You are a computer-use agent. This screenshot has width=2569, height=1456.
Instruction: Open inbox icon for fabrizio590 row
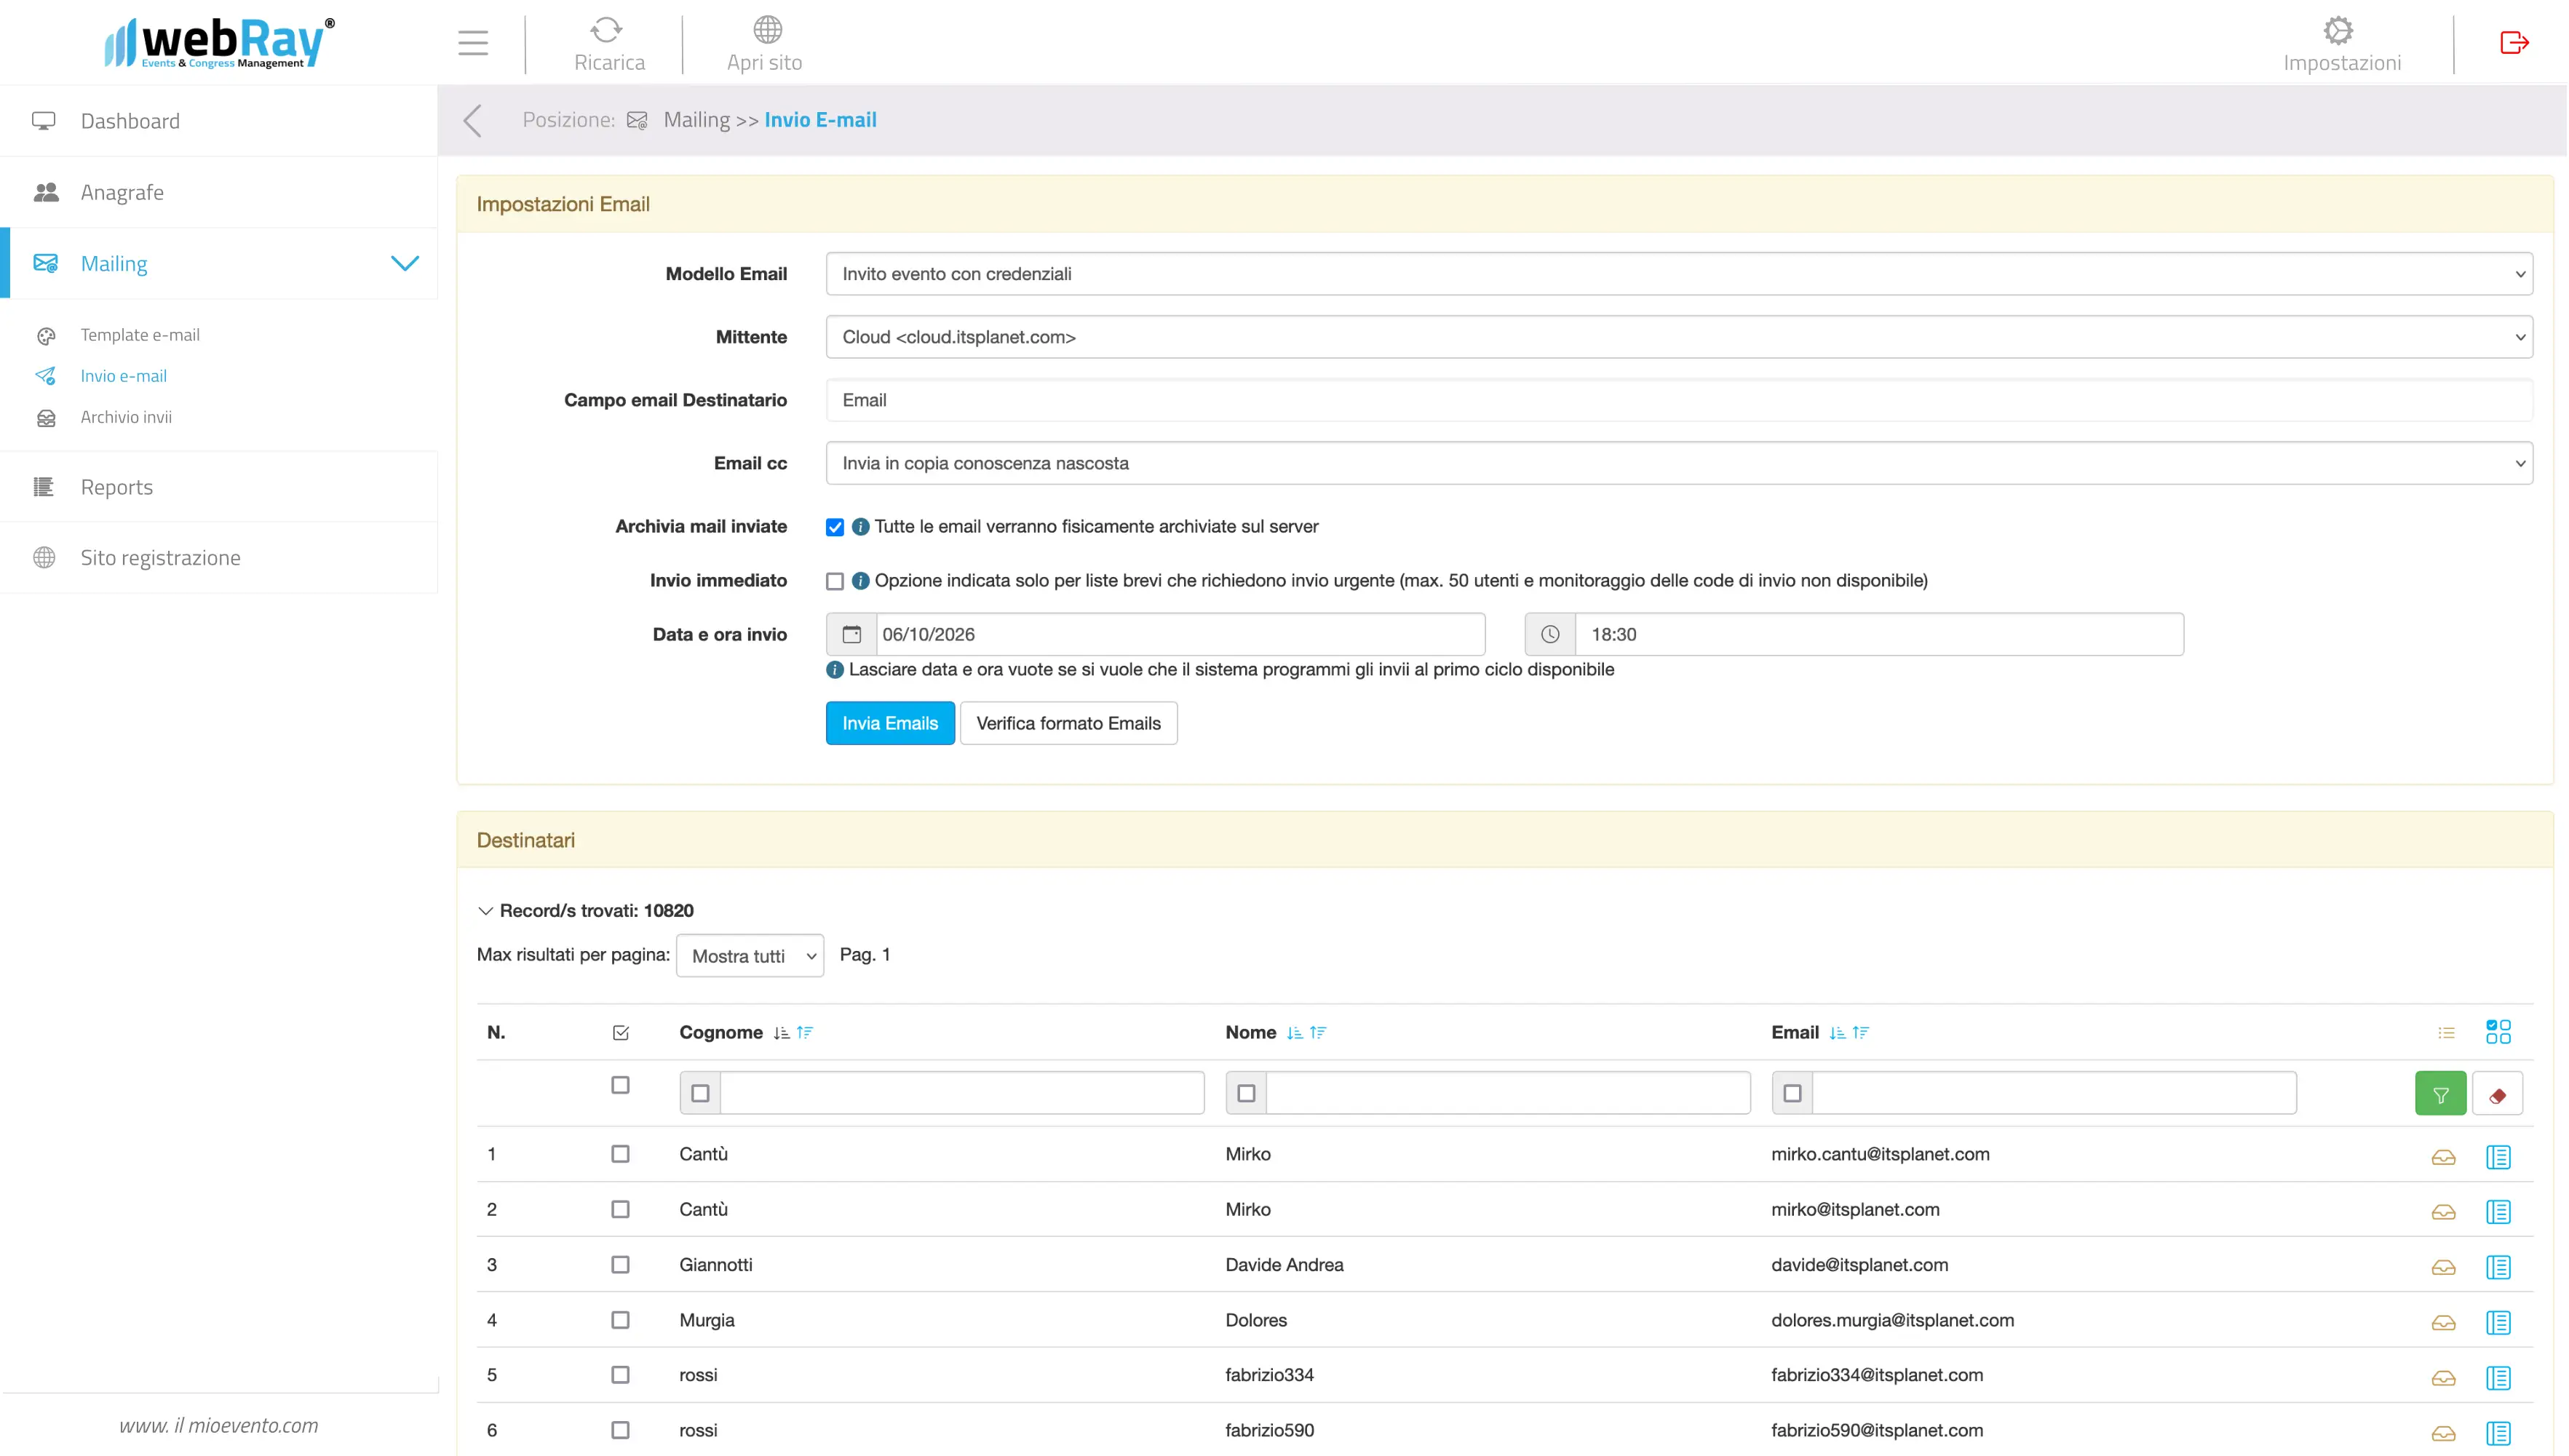tap(2443, 1433)
